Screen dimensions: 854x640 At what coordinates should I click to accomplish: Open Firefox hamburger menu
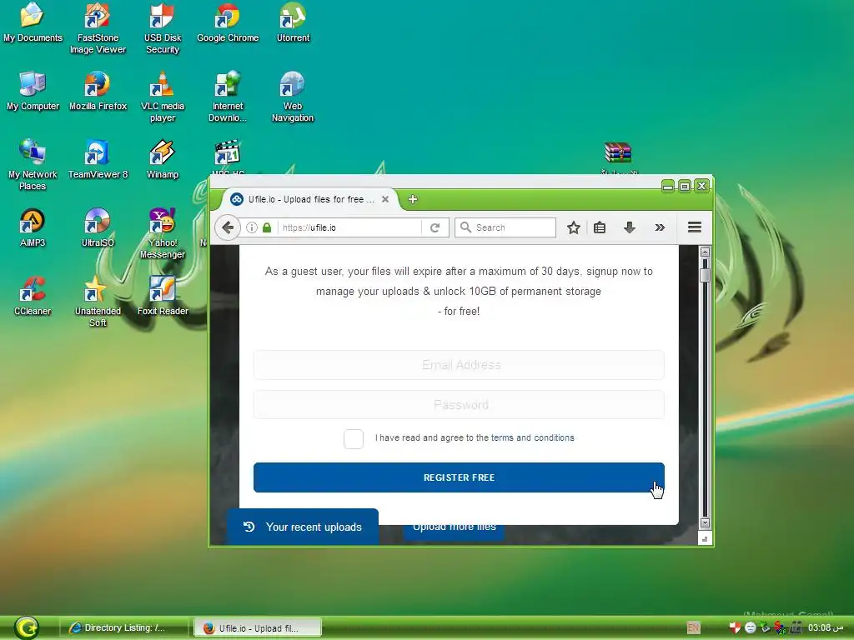click(695, 227)
